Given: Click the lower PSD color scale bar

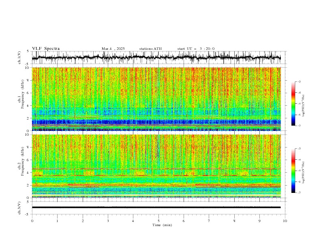Looking at the screenshot, I should [293, 171].
